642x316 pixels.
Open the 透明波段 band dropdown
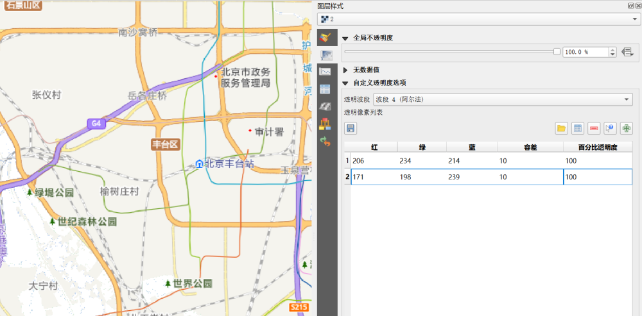point(503,99)
